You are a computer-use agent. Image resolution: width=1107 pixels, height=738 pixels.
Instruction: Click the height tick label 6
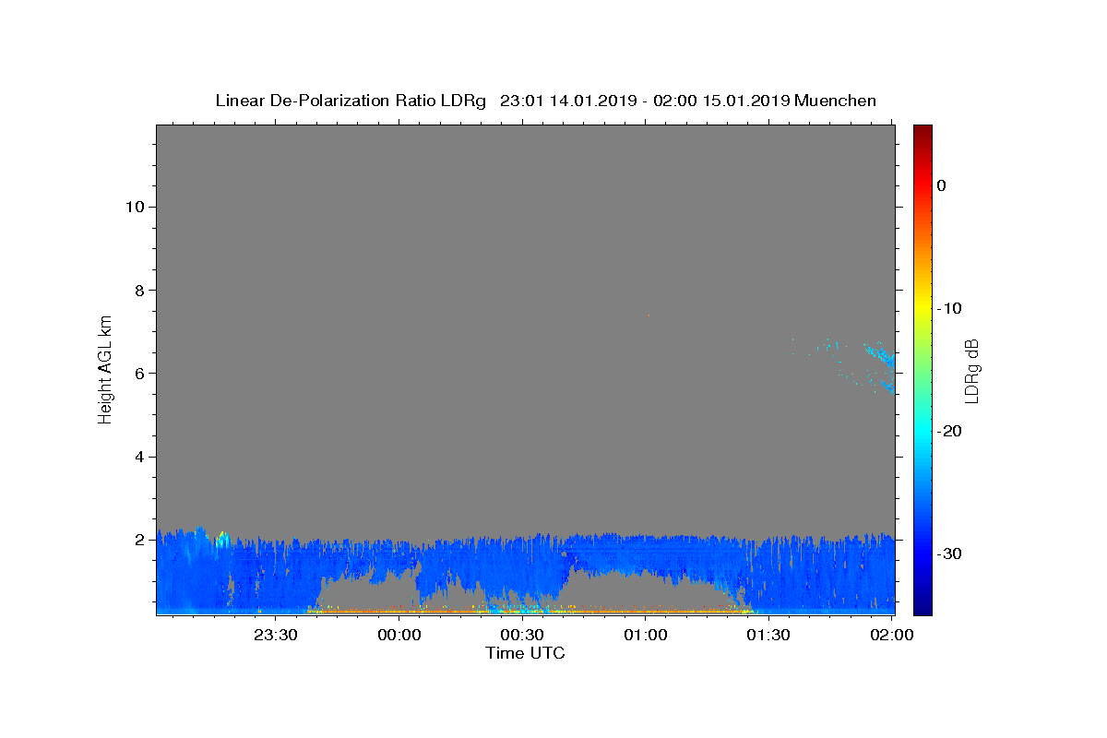pos(138,373)
